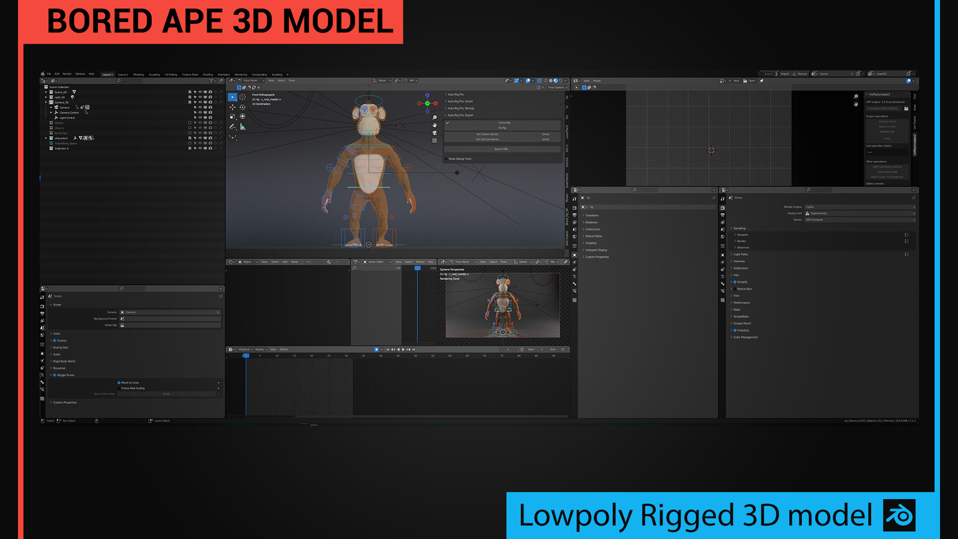
Task: Click the Fix Rig button
Action: point(502,128)
